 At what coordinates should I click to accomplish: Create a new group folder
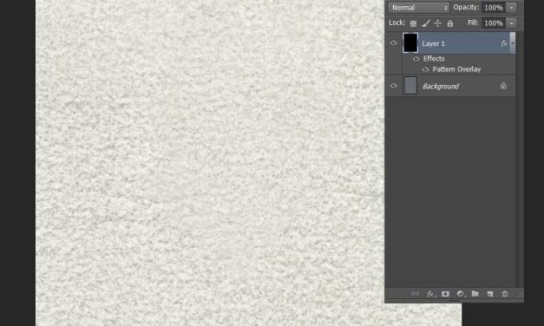[475, 293]
